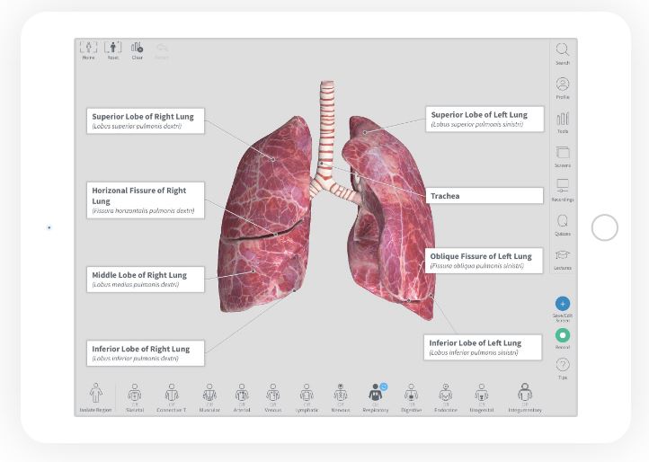Open the Profile panel
649x462 pixels.
pos(562,84)
